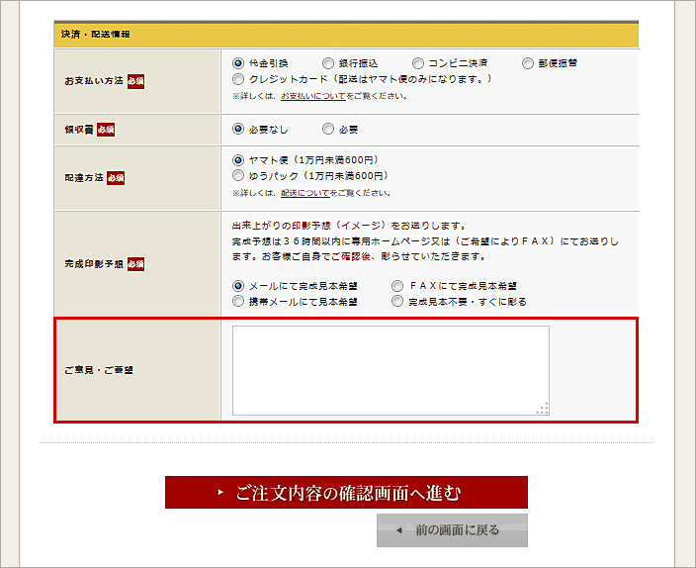Select 必要 for the receipt (領収書)
Image resolution: width=696 pixels, height=568 pixels.
(x=328, y=129)
